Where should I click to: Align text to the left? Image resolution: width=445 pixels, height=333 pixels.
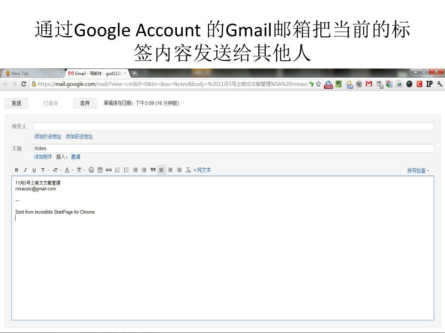(x=162, y=170)
